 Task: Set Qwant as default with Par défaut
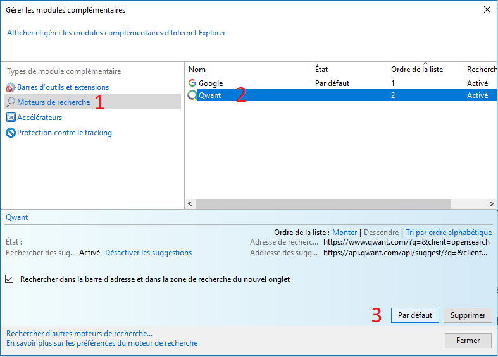[415, 315]
